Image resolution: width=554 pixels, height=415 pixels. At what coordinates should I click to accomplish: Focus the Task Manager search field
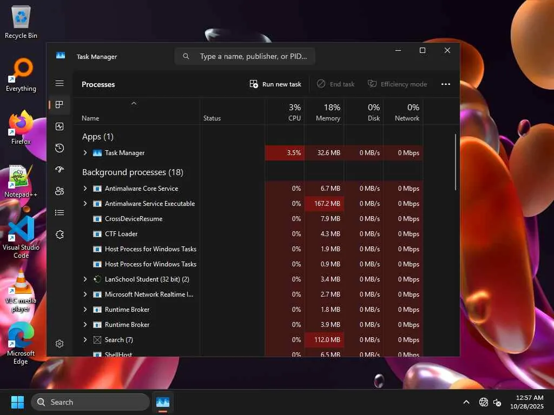245,56
